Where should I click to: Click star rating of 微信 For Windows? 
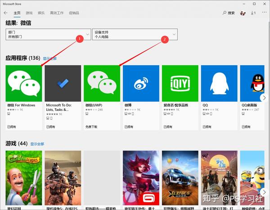pos(13,110)
